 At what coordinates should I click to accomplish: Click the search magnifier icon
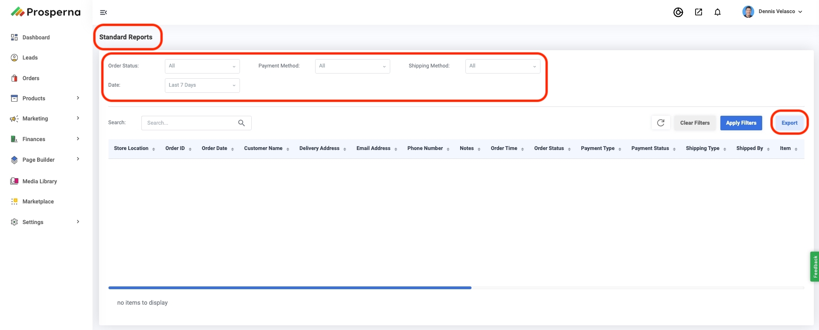[x=241, y=123]
